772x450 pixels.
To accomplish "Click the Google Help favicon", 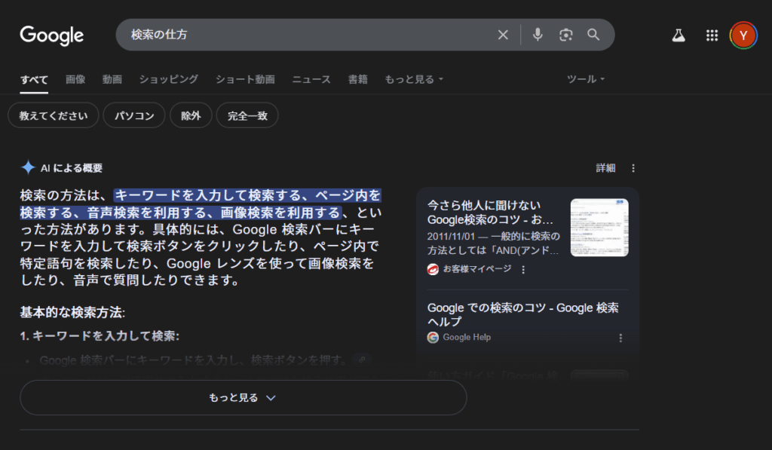I will pos(433,337).
